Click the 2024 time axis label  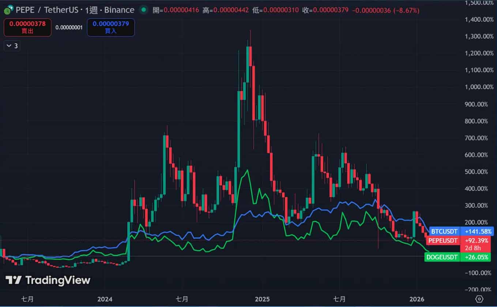pyautogui.click(x=105, y=299)
